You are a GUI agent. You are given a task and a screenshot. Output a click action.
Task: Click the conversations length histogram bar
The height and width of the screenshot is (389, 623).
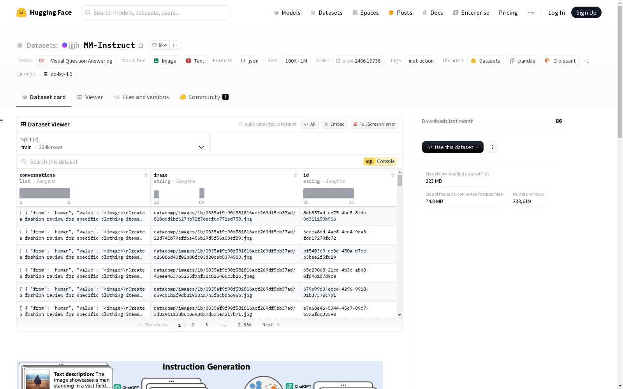click(x=45, y=193)
